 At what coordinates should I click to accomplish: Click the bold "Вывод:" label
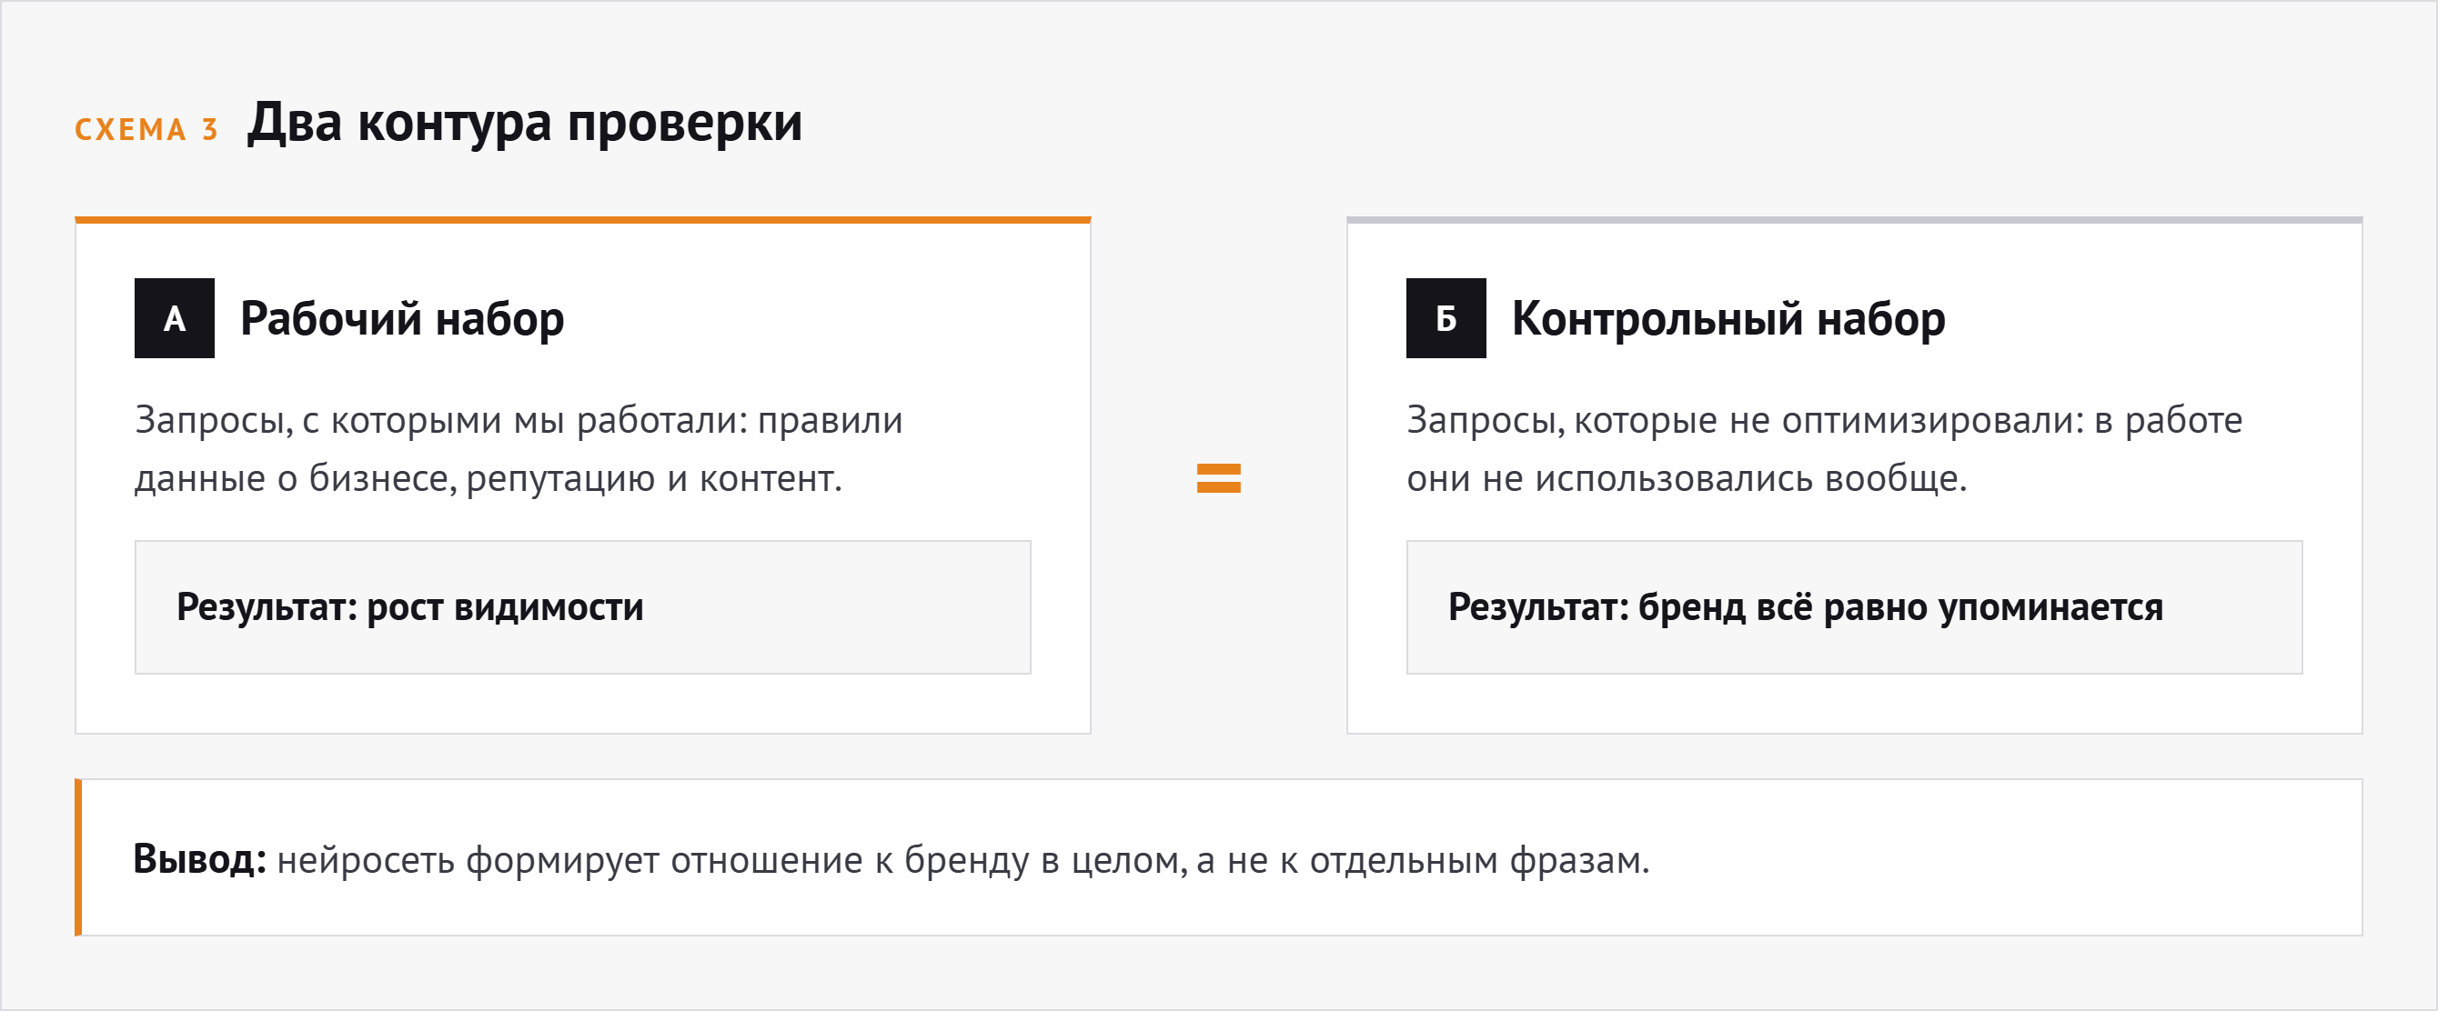click(x=200, y=859)
